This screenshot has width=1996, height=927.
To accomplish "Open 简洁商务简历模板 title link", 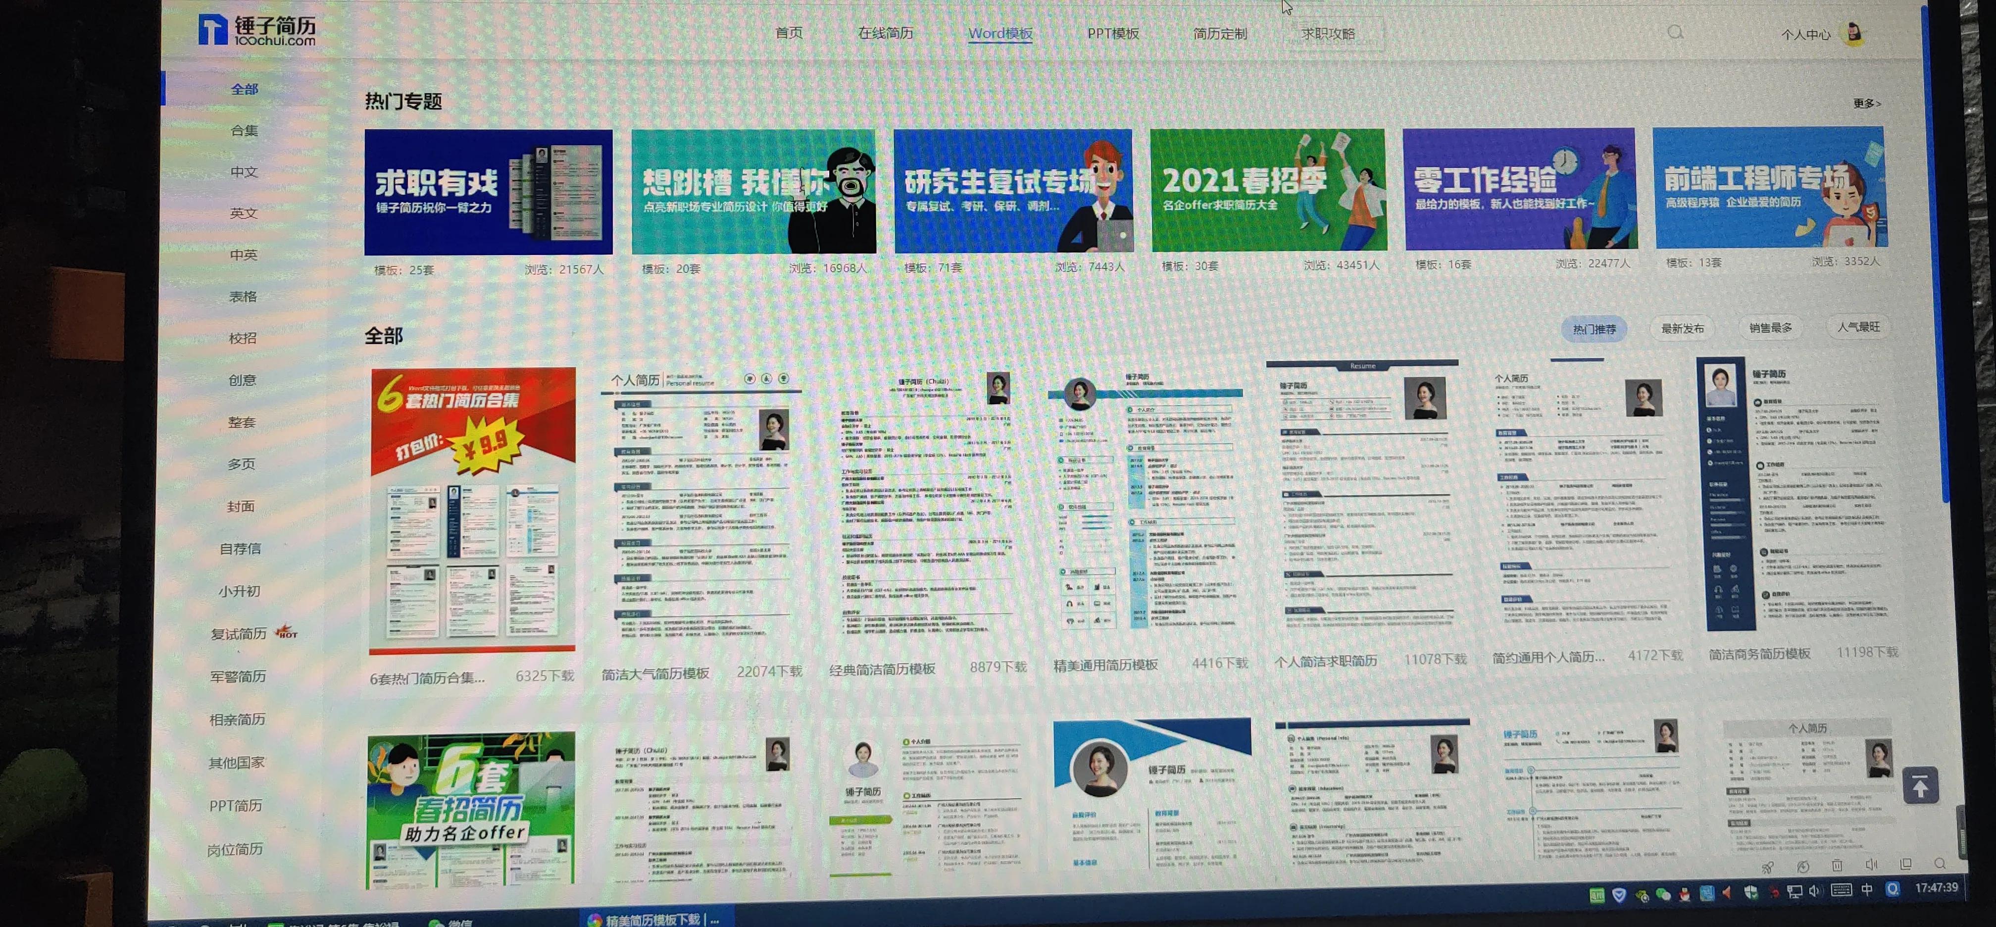I will point(1760,654).
